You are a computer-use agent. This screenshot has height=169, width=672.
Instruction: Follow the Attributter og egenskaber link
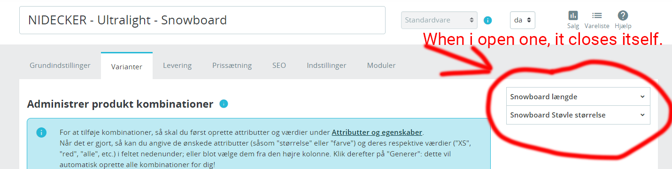tap(378, 132)
